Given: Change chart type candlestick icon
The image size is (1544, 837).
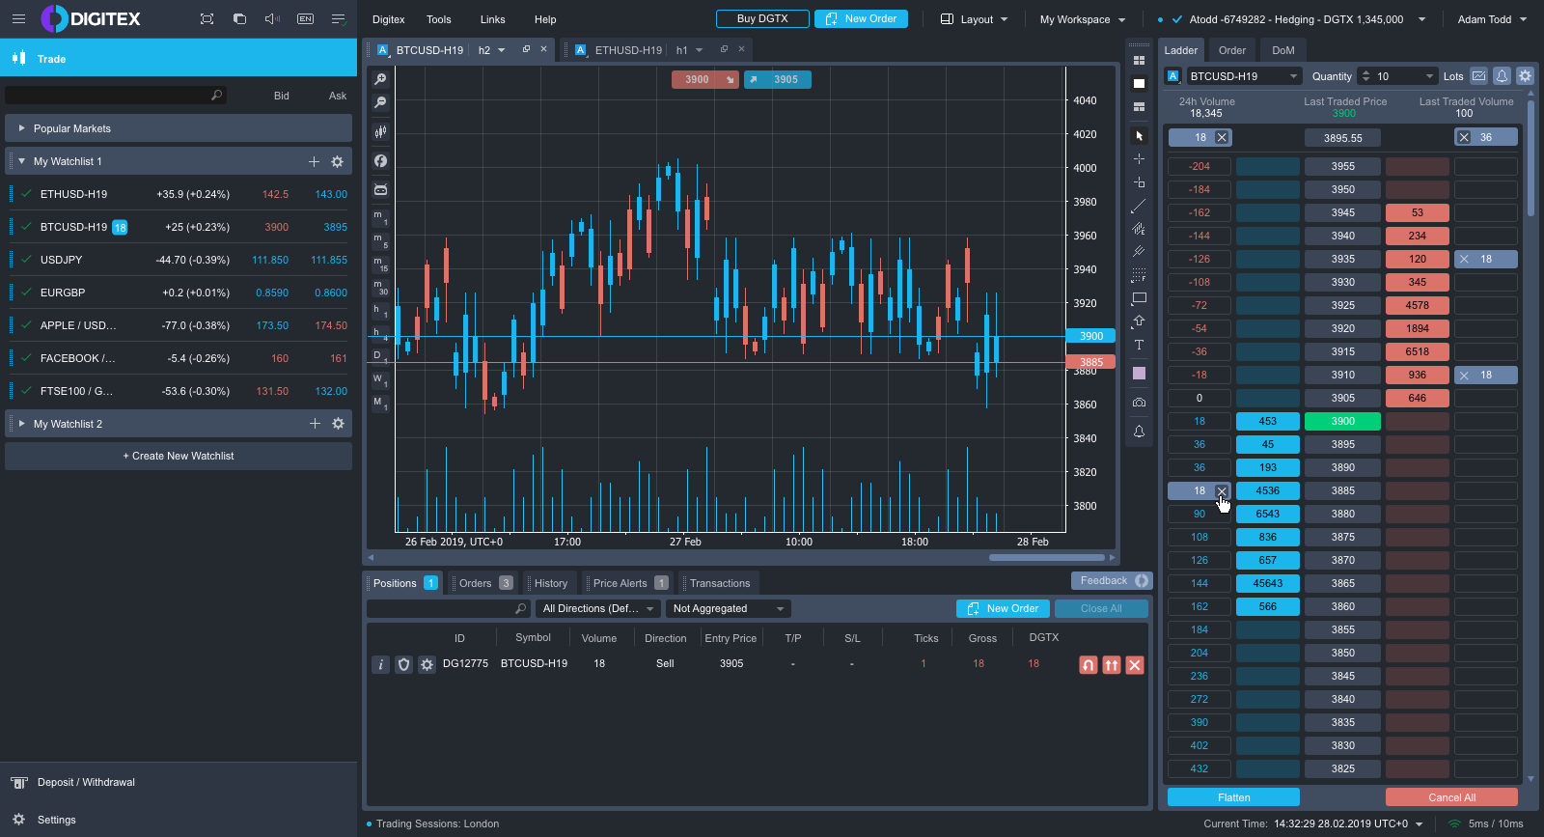Looking at the screenshot, I should point(380,131).
